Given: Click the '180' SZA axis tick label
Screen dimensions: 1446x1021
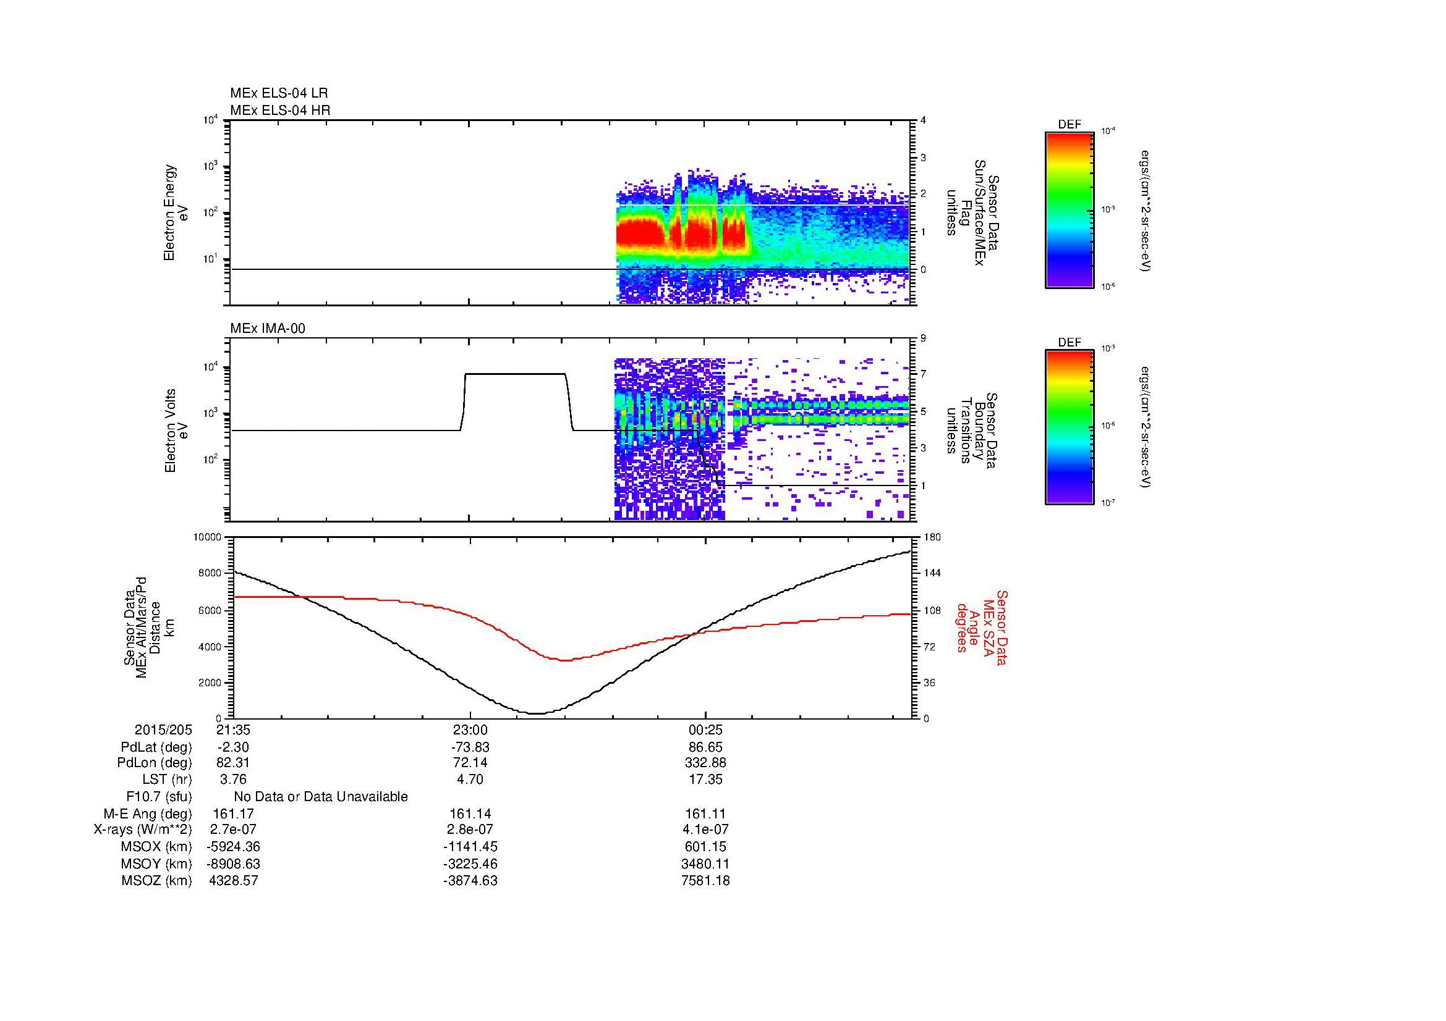Looking at the screenshot, I should (x=931, y=537).
